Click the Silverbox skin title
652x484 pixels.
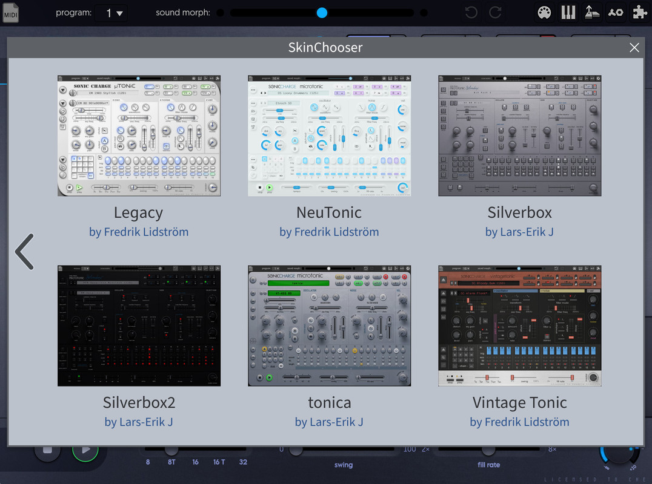(520, 212)
